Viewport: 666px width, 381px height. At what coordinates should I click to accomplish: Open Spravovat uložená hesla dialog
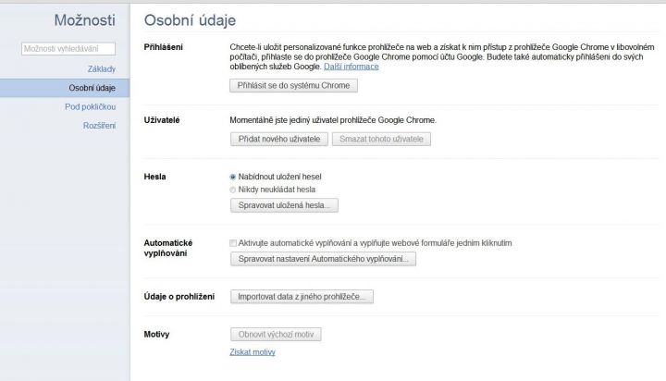click(284, 205)
